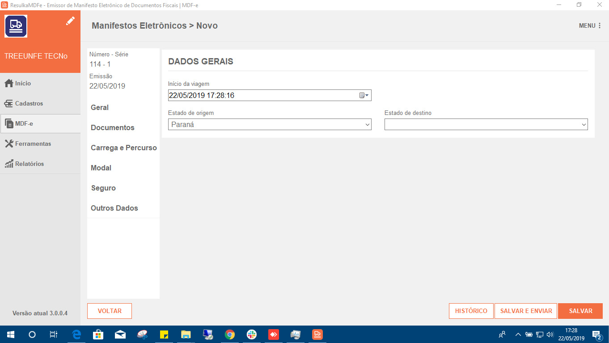Click the Windows Start button

pos(9,334)
